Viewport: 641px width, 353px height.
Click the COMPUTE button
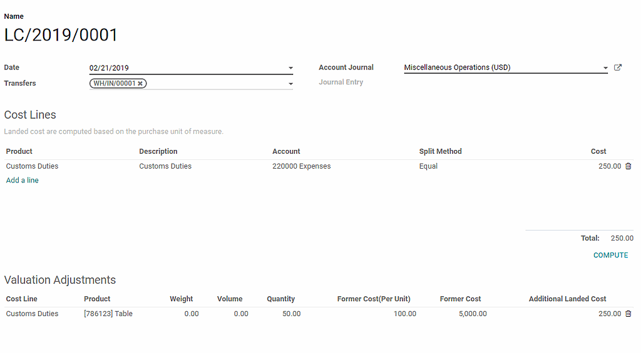(x=610, y=255)
